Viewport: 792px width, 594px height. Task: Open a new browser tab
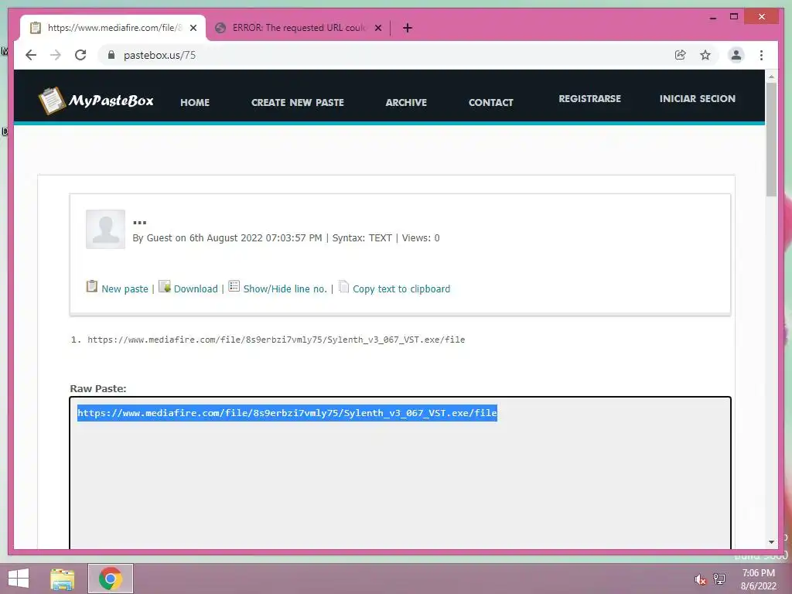pyautogui.click(x=408, y=28)
